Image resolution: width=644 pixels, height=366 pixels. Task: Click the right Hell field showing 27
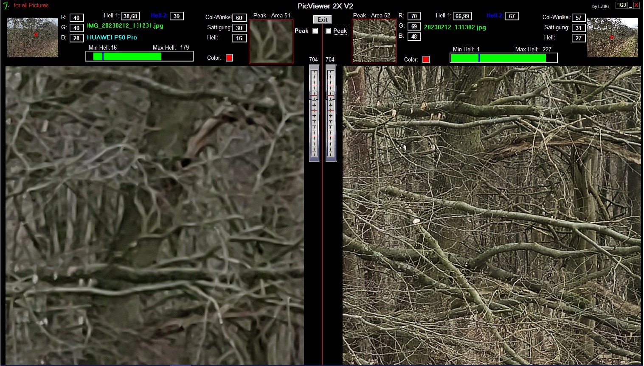(579, 38)
